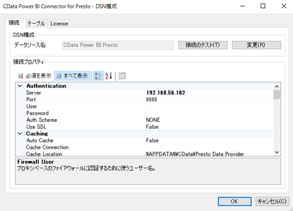Image resolution: width=293 pixels, height=211 pixels.
Task: Select the Port property label
Action: point(31,99)
